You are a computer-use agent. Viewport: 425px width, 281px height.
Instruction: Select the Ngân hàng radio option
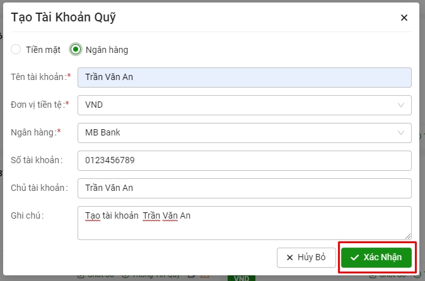click(76, 49)
